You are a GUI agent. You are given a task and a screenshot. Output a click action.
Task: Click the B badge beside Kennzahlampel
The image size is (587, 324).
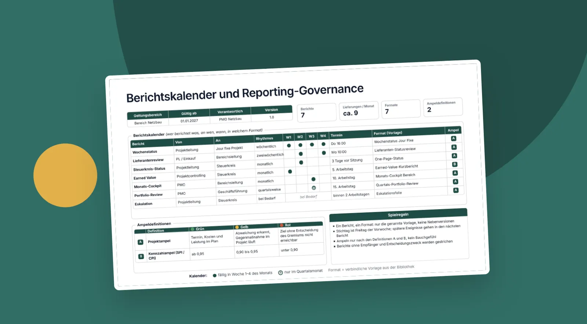click(x=141, y=256)
